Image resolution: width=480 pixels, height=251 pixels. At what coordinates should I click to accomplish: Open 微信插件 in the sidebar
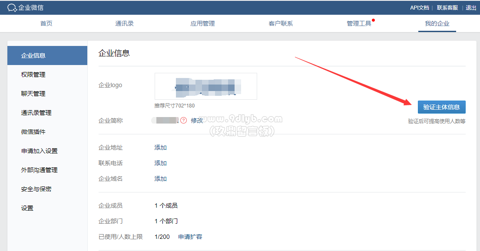click(x=33, y=132)
